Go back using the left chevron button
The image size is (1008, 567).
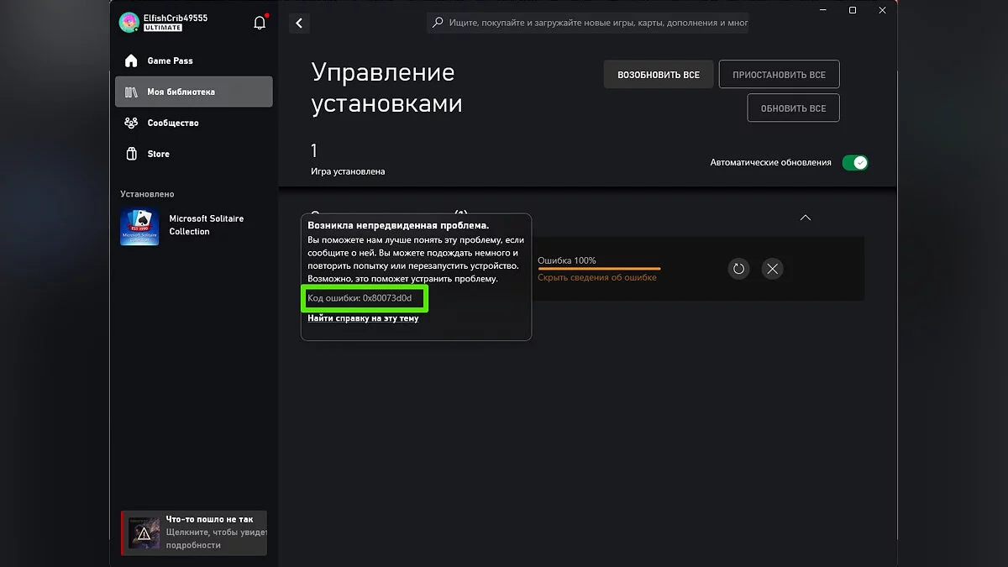(x=299, y=24)
